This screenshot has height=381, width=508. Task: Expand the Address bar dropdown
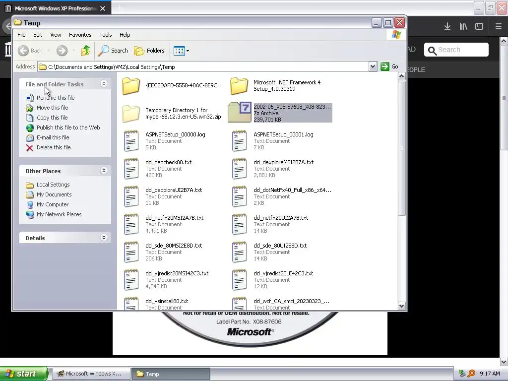point(373,67)
